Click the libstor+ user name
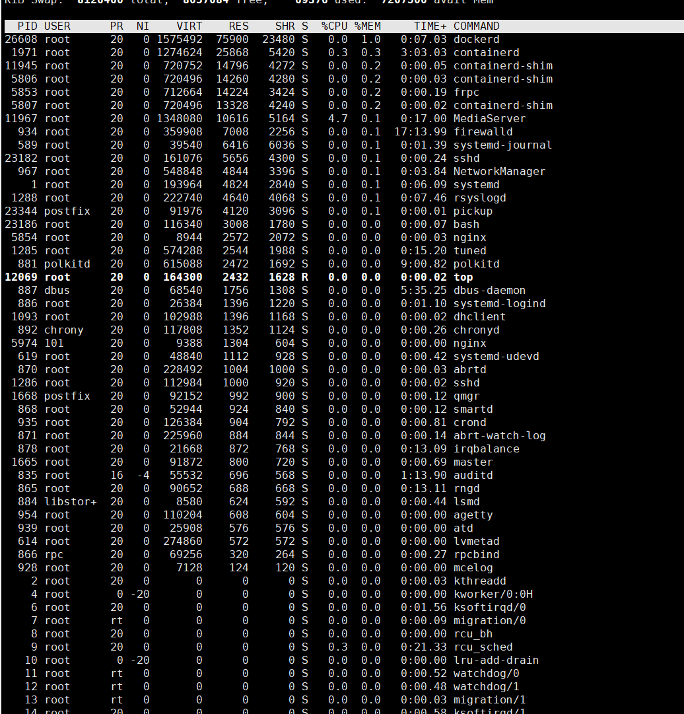The height and width of the screenshot is (714, 684). click(x=70, y=502)
